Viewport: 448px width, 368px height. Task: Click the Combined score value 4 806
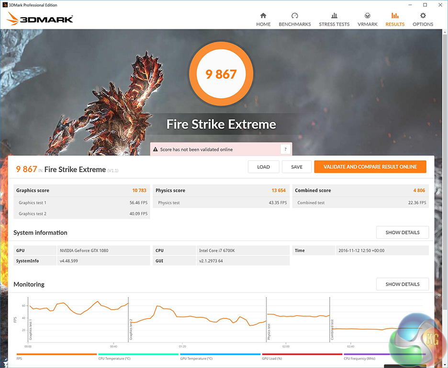pos(419,190)
